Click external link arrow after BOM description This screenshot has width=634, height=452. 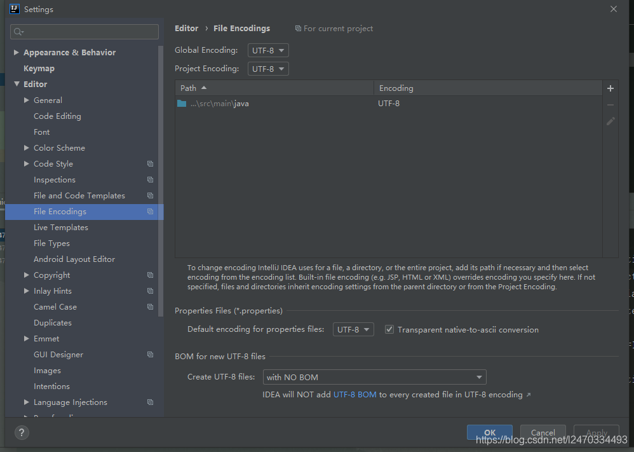(x=529, y=395)
